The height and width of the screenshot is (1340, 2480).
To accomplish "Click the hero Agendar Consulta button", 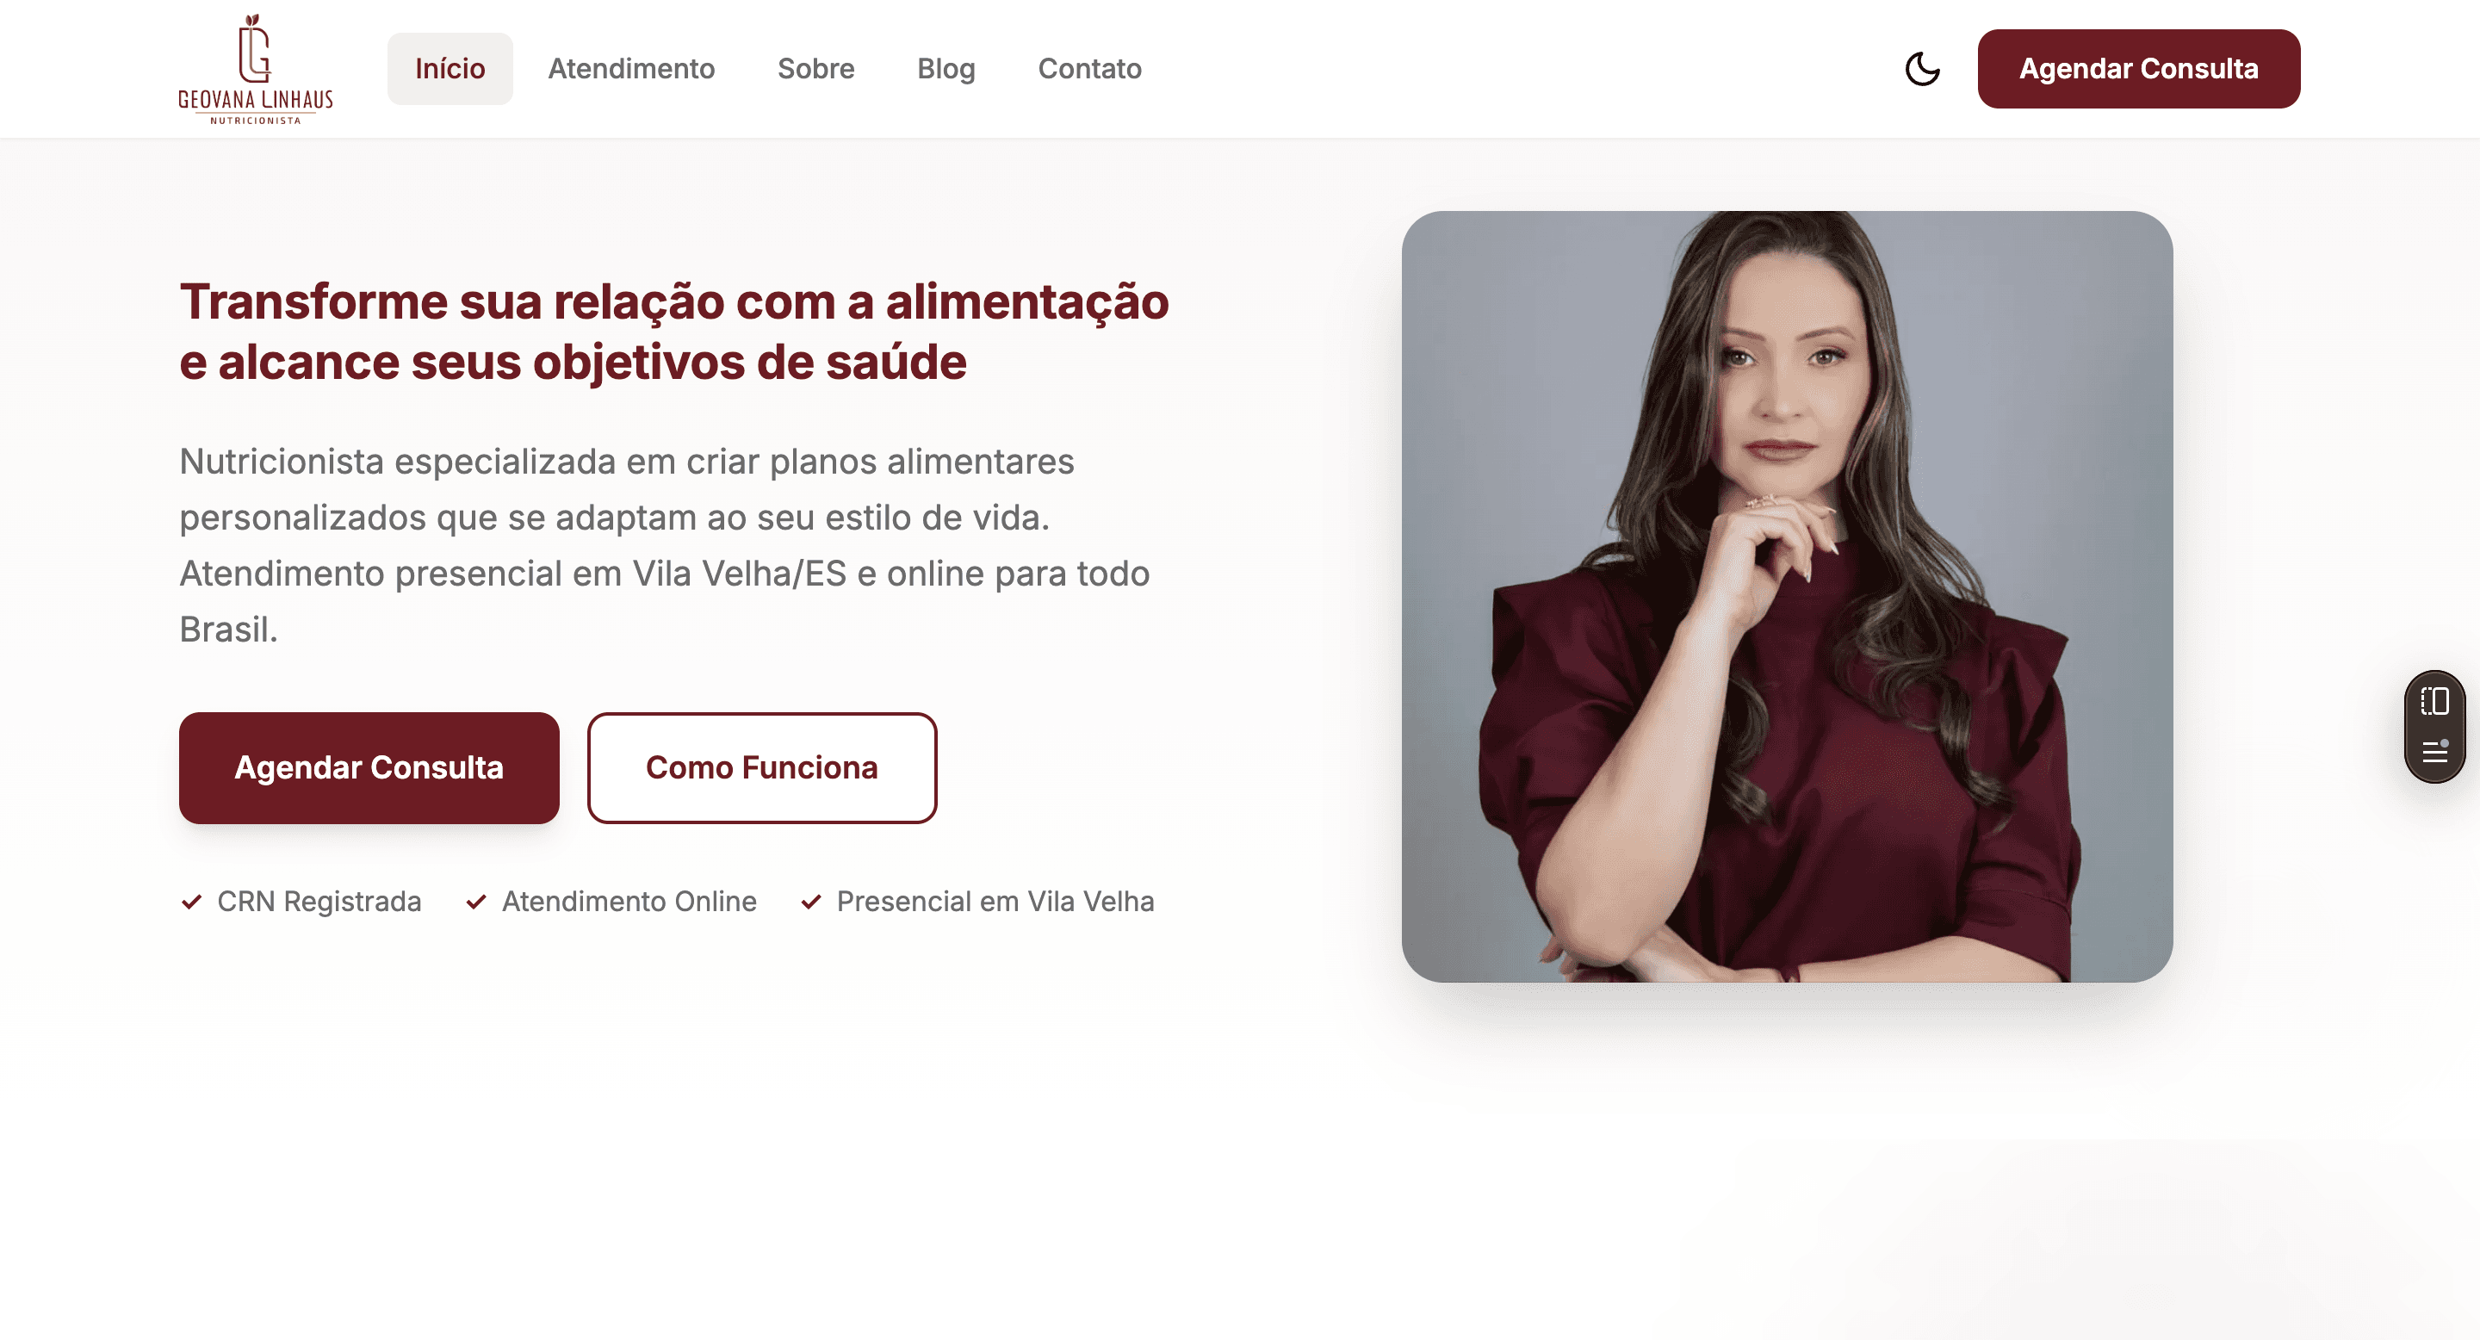I will click(x=369, y=767).
